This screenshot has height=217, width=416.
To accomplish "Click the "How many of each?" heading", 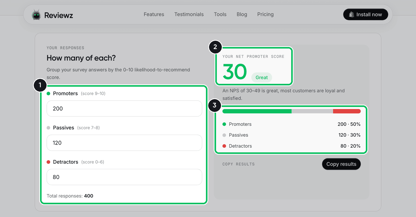I will click(x=81, y=58).
